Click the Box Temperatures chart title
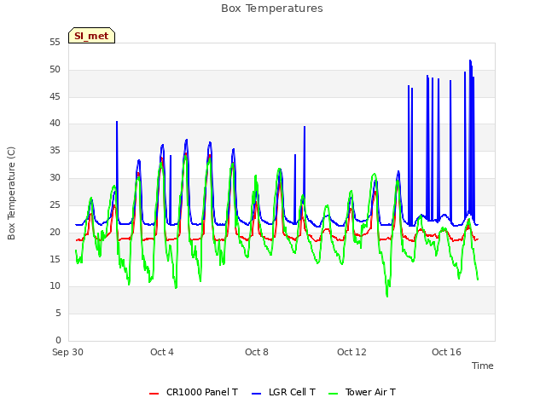The height and width of the screenshot is (409, 546). click(x=272, y=9)
